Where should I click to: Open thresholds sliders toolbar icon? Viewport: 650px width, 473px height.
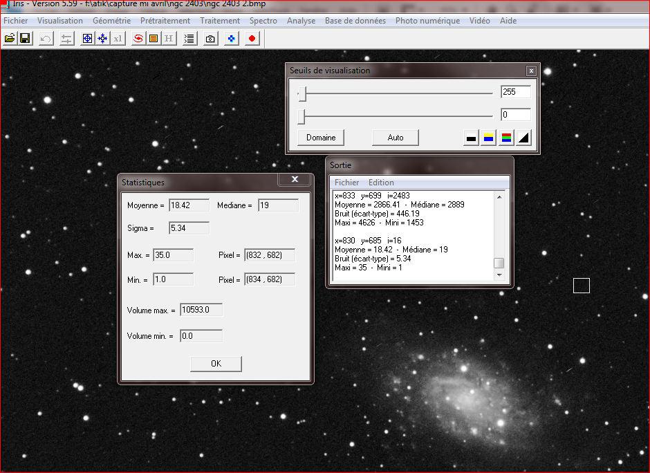point(66,39)
